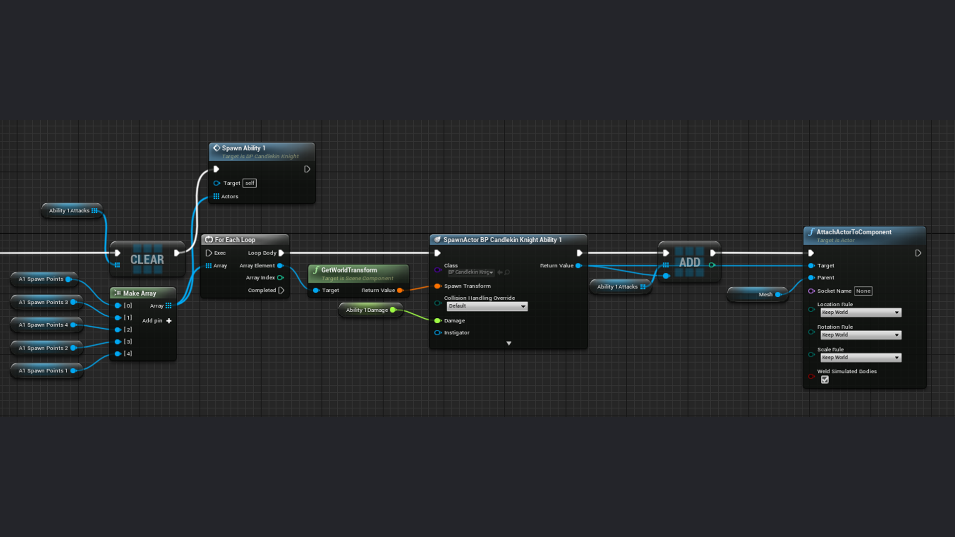Viewport: 955px width, 537px height.
Task: Select the A1 Spawn Points variable node
Action: 44,279
